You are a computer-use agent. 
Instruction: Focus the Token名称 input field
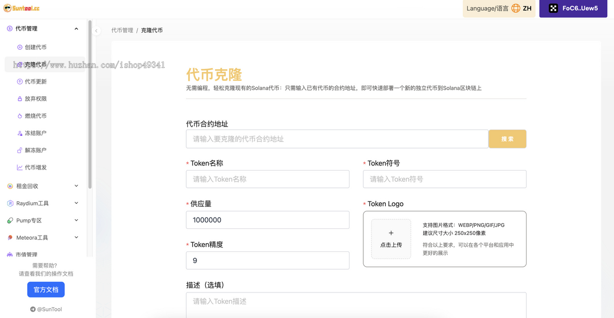pos(268,179)
